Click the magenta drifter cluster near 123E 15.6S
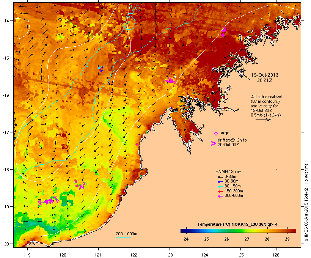Screen dimensions: 311x258 pos(171,80)
